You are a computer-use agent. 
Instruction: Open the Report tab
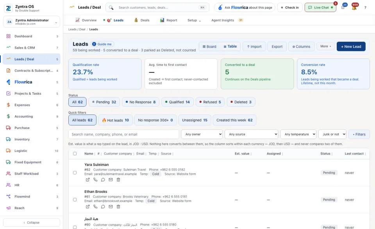tap(169, 20)
